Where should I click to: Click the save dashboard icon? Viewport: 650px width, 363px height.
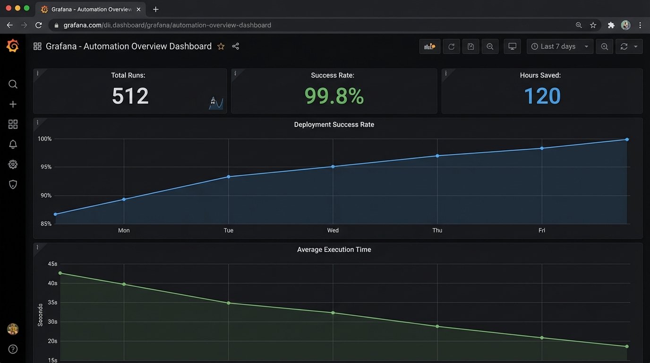[470, 46]
